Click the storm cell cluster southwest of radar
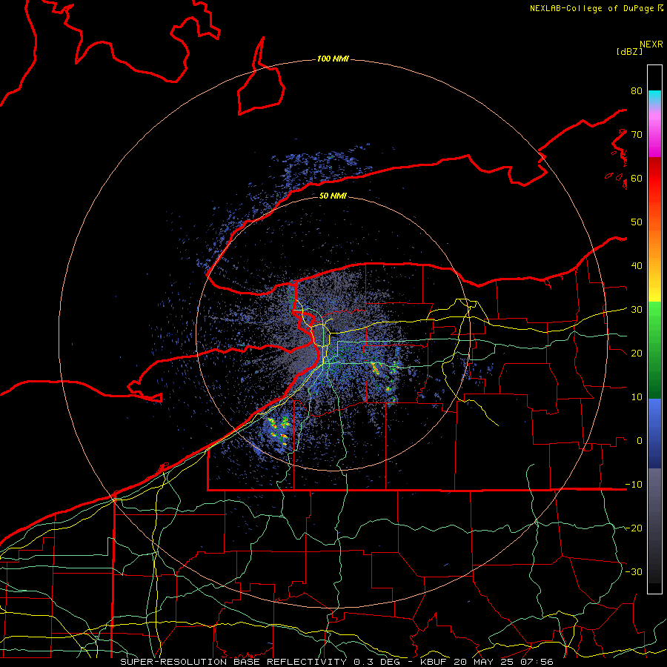The height and width of the screenshot is (667, 667). pyautogui.click(x=279, y=431)
